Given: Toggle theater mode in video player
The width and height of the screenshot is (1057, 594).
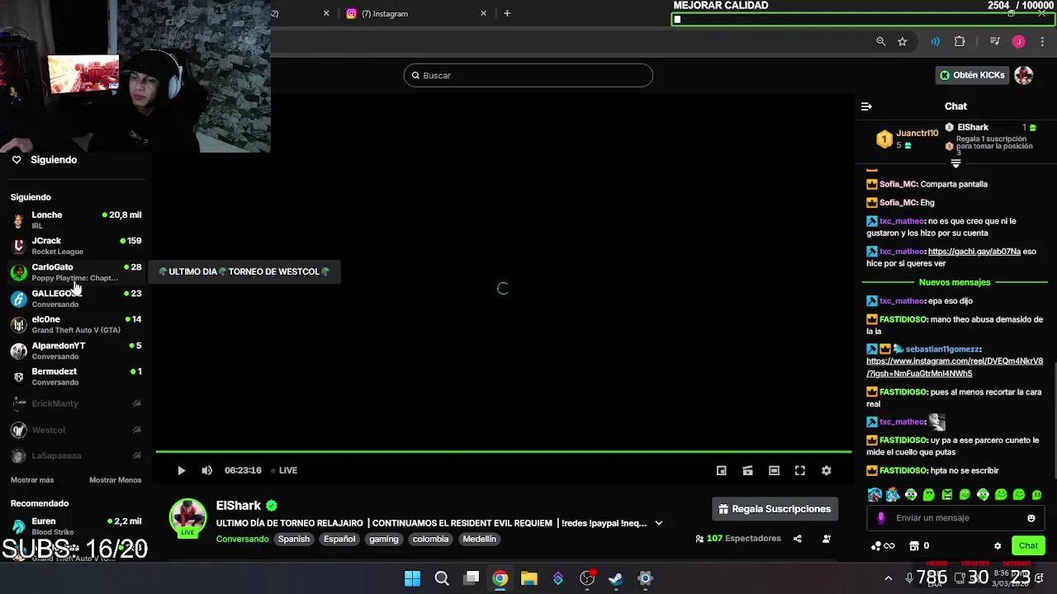Looking at the screenshot, I should coord(774,470).
